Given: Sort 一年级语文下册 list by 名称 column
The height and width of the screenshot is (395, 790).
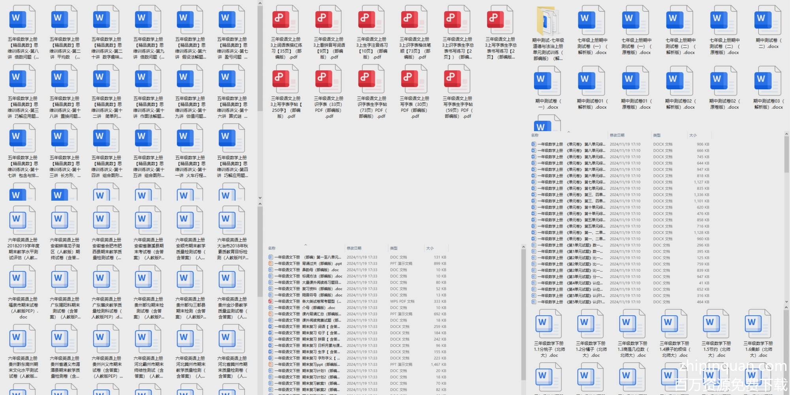Looking at the screenshot, I should coord(272,248).
